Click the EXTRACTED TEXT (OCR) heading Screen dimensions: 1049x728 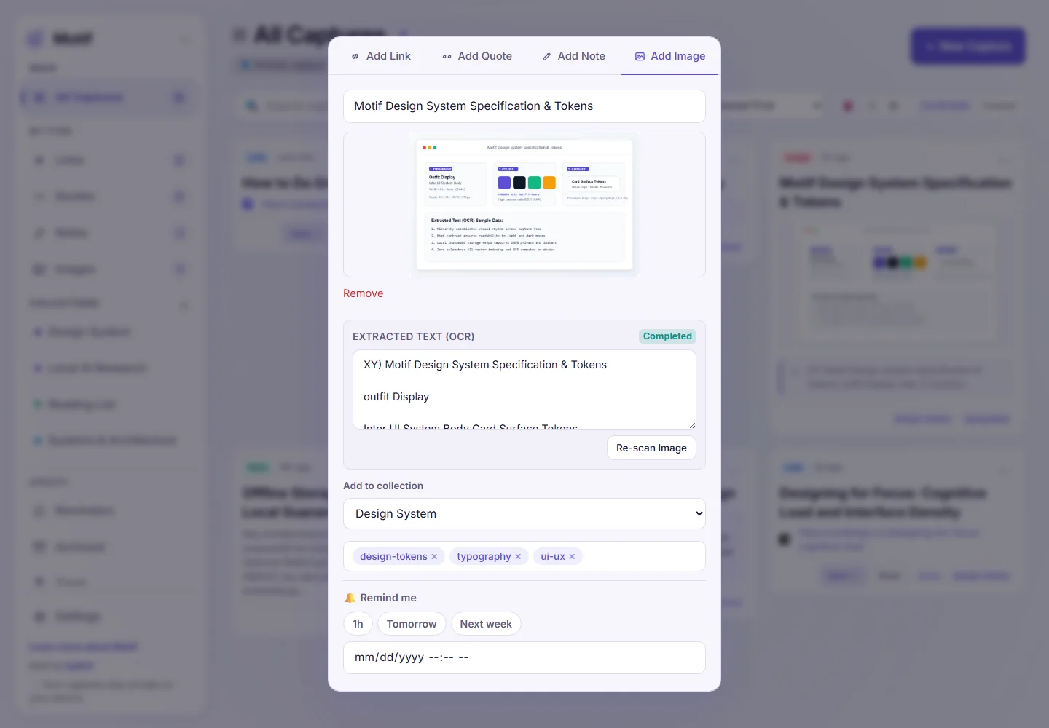point(413,336)
